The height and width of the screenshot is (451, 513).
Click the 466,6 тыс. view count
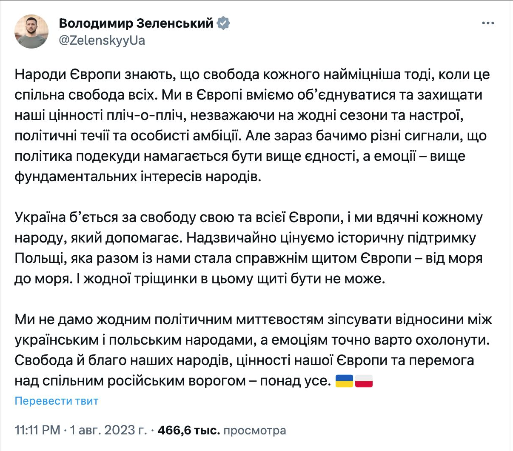(x=189, y=430)
